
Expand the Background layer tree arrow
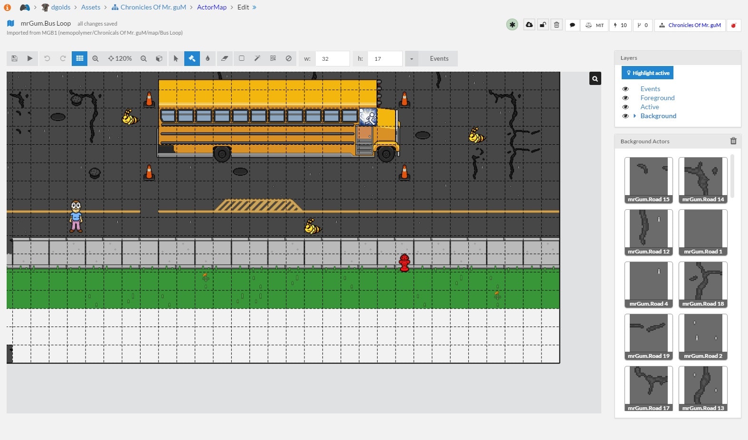pos(634,116)
